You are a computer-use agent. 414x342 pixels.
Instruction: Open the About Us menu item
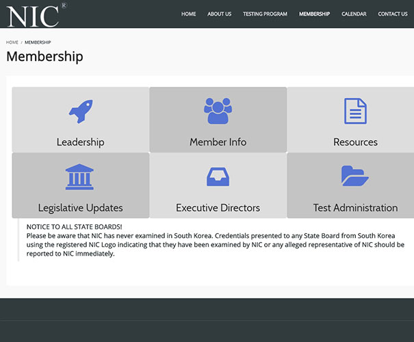point(219,14)
